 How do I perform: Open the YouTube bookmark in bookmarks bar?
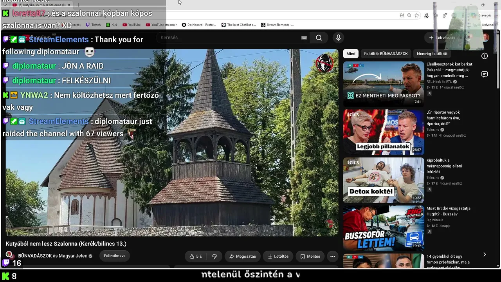132,25
